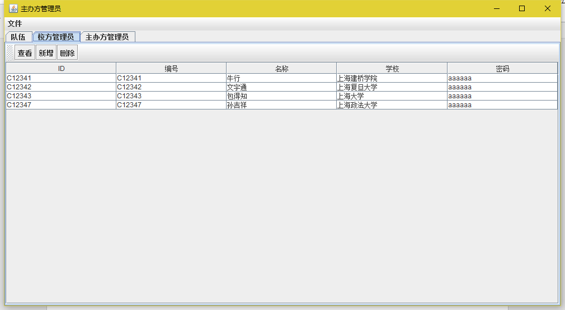This screenshot has height=310, width=565.
Task: Select the name cell 包得知
Action: click(281, 96)
